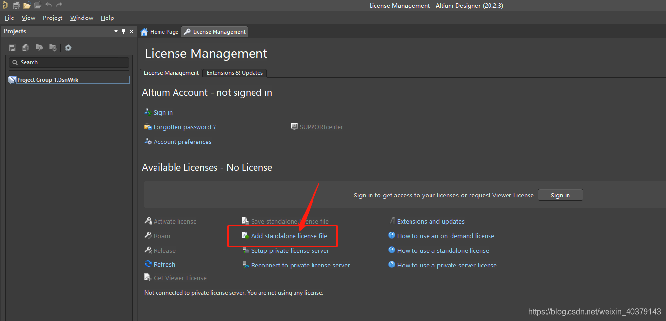Click the Roam key icon
This screenshot has height=321, width=666.
coord(148,235)
